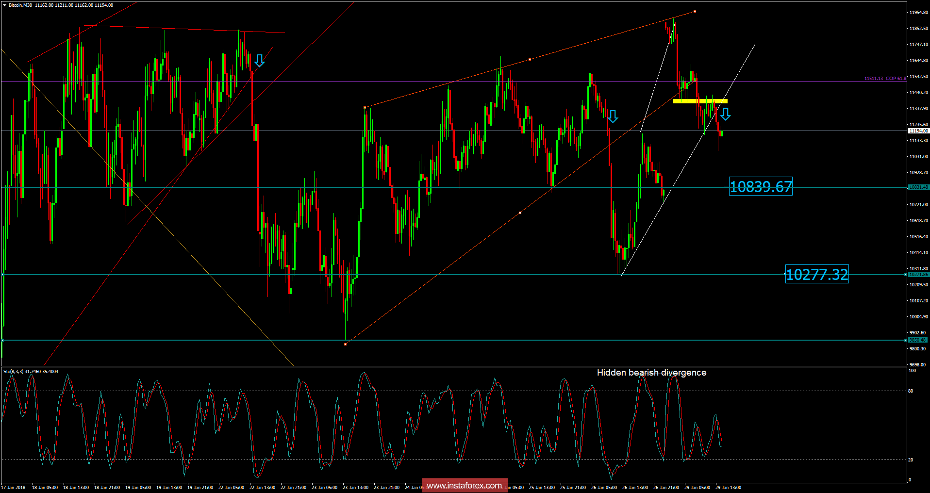930x493 pixels.
Task: Select the bottom anchor point at the 23 Jan low
Action: [x=345, y=344]
